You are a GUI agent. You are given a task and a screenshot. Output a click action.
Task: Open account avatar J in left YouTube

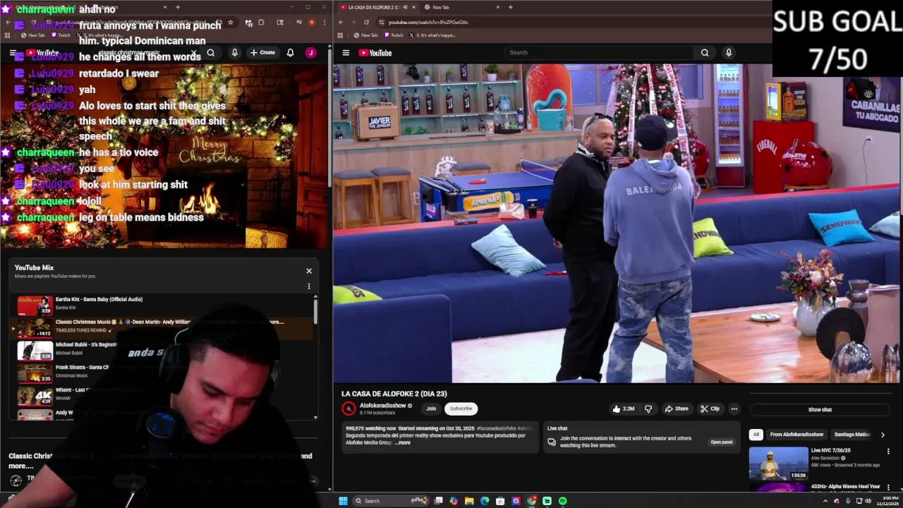pos(310,52)
